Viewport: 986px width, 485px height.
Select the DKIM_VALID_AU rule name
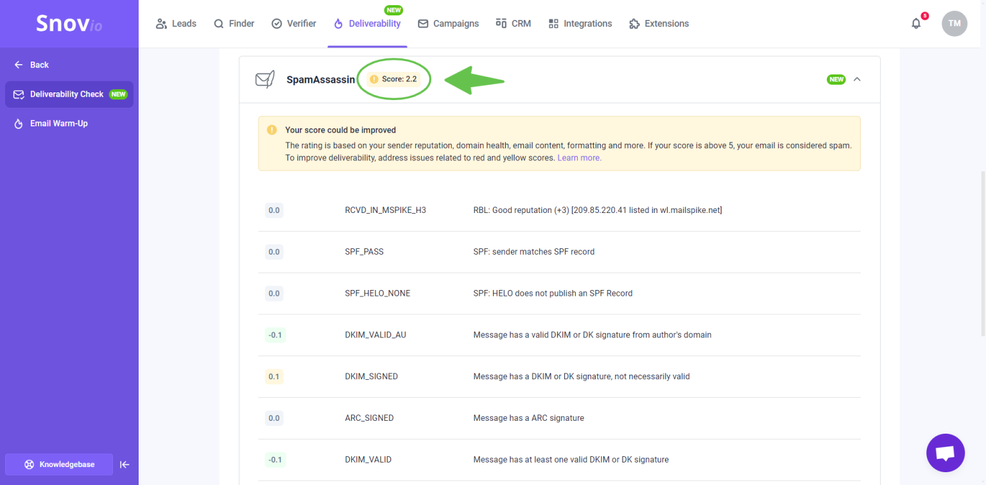(376, 335)
